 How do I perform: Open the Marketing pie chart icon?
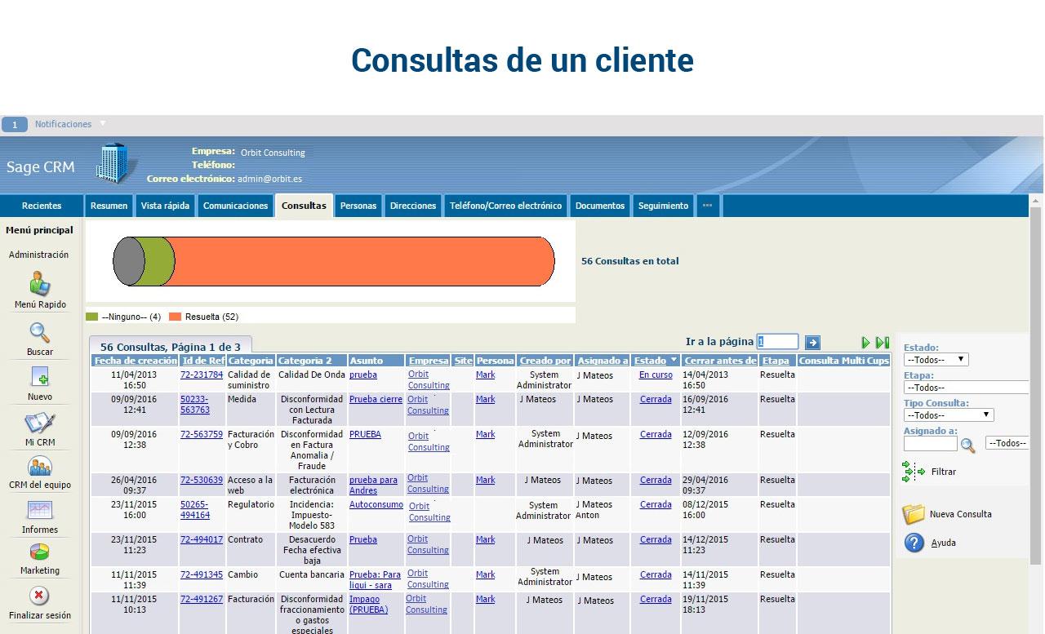40,552
